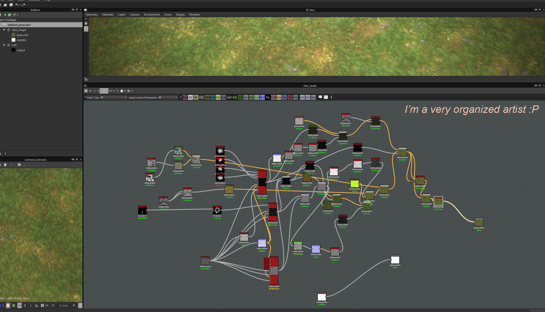Open the node timing (stopwatch) dropdown arrow
Image resolution: width=545 pixels, height=312 pixels.
(125, 91)
